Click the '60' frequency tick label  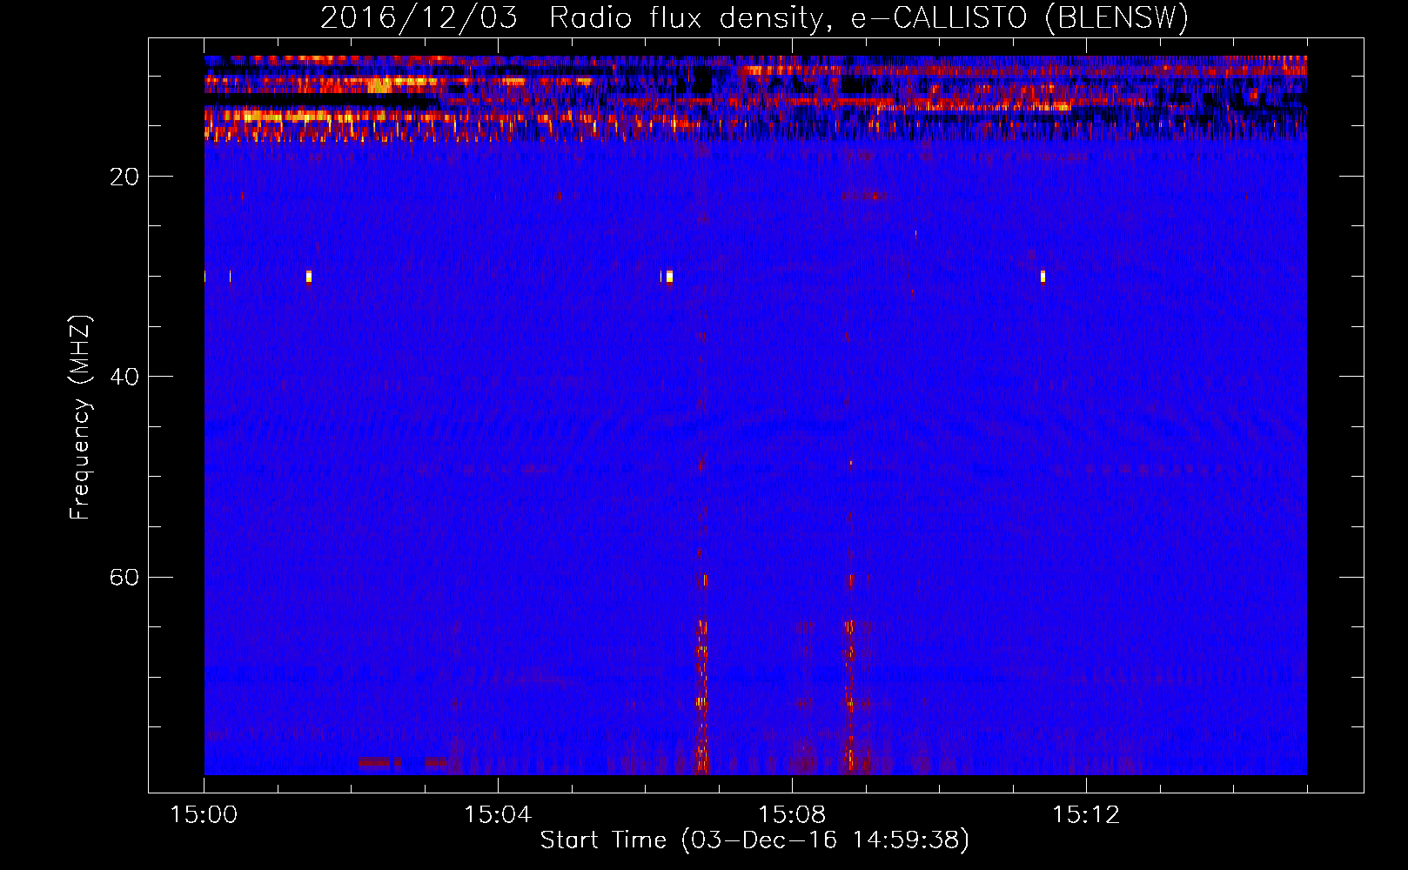click(x=124, y=578)
